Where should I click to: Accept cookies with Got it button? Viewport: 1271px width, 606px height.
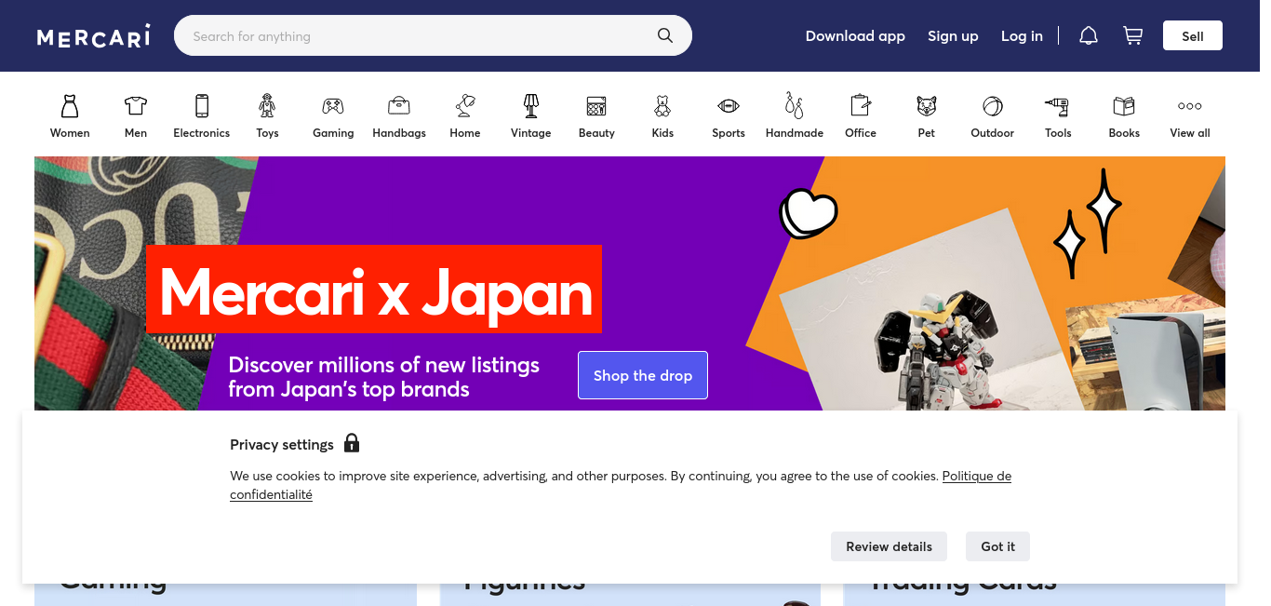997,546
